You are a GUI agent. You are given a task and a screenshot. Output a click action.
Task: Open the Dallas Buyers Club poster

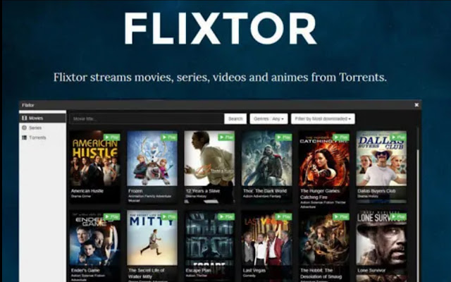tap(381, 158)
